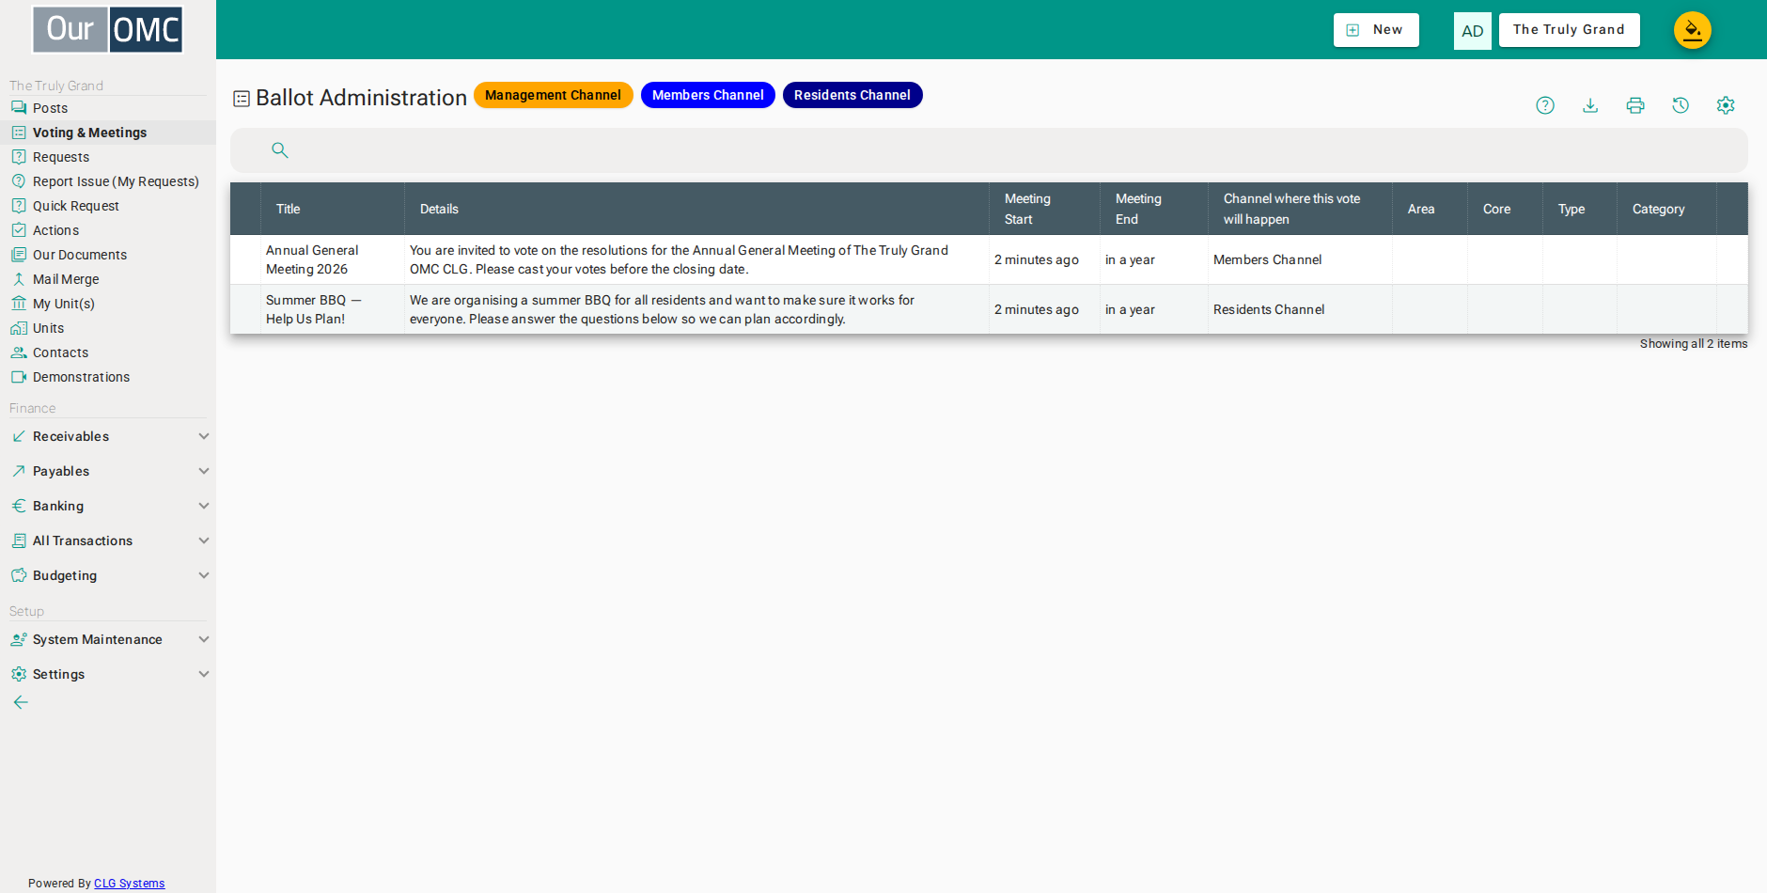Open Annual General Meeting 2026 ballot

[x=312, y=259]
